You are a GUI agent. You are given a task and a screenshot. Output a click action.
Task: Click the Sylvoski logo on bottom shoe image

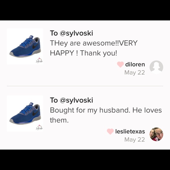(x=39, y=127)
